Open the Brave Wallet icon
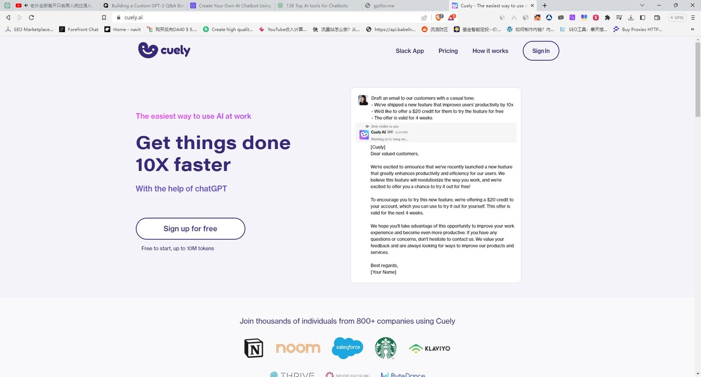701x377 pixels. 657,18
